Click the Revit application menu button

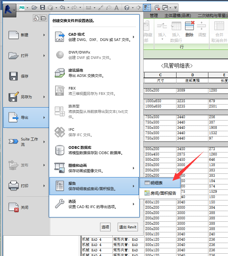coord(9,10)
